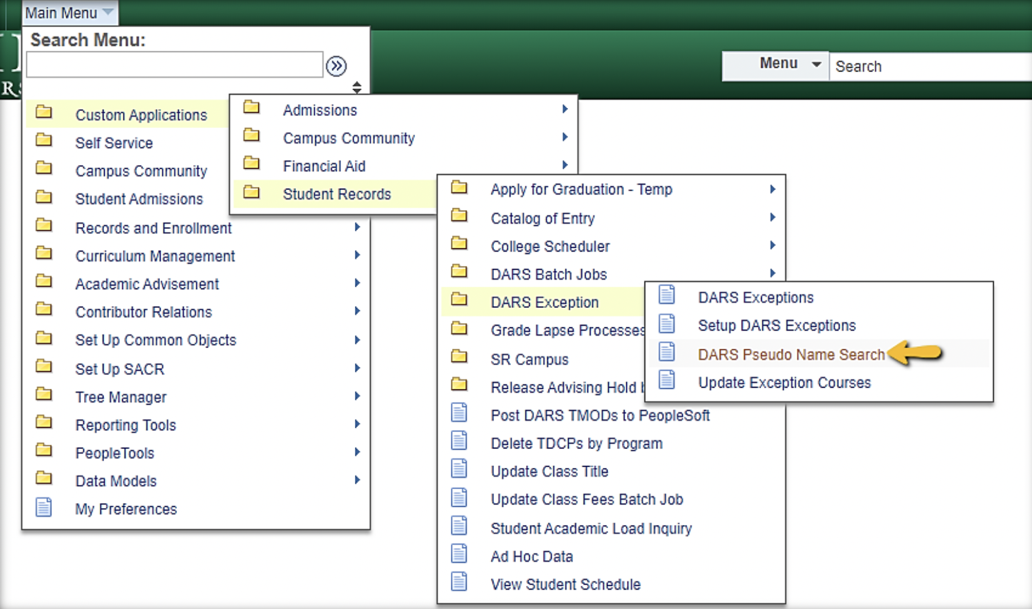This screenshot has height=609, width=1032.
Task: Click the search menu go arrow icon
Action: [336, 66]
